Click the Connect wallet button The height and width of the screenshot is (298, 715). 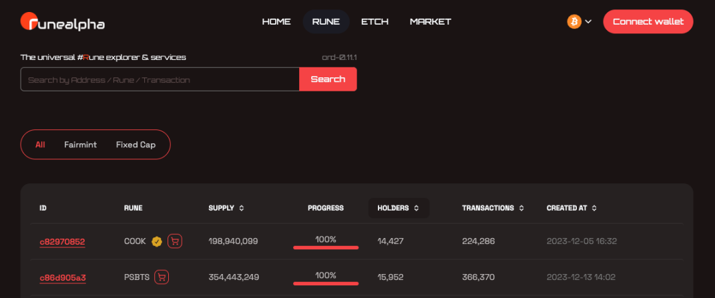point(648,21)
